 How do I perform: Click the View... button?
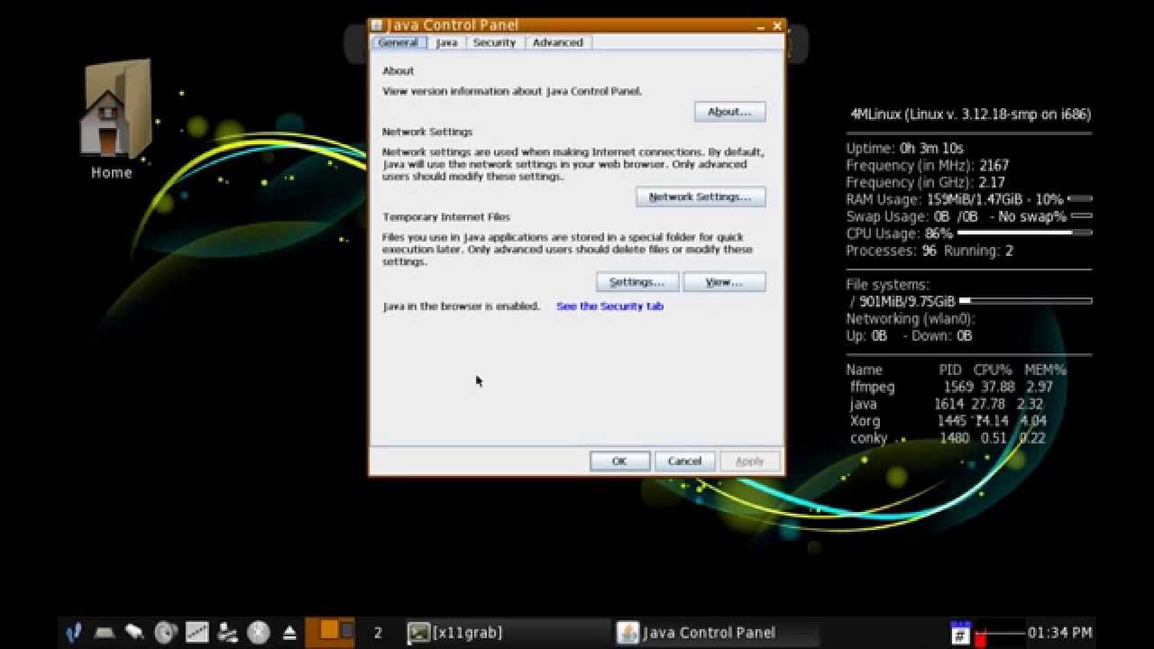[724, 282]
